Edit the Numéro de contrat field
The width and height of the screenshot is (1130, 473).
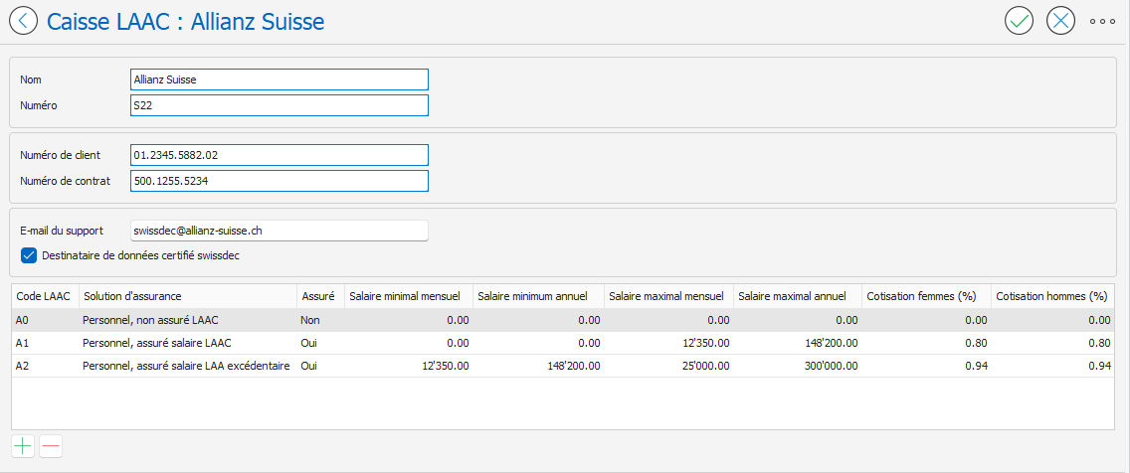click(x=279, y=181)
